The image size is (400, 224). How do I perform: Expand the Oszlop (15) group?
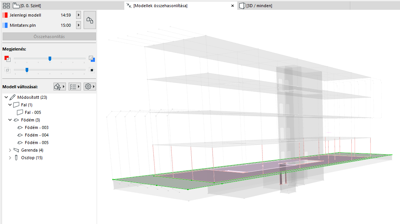(x=10, y=158)
